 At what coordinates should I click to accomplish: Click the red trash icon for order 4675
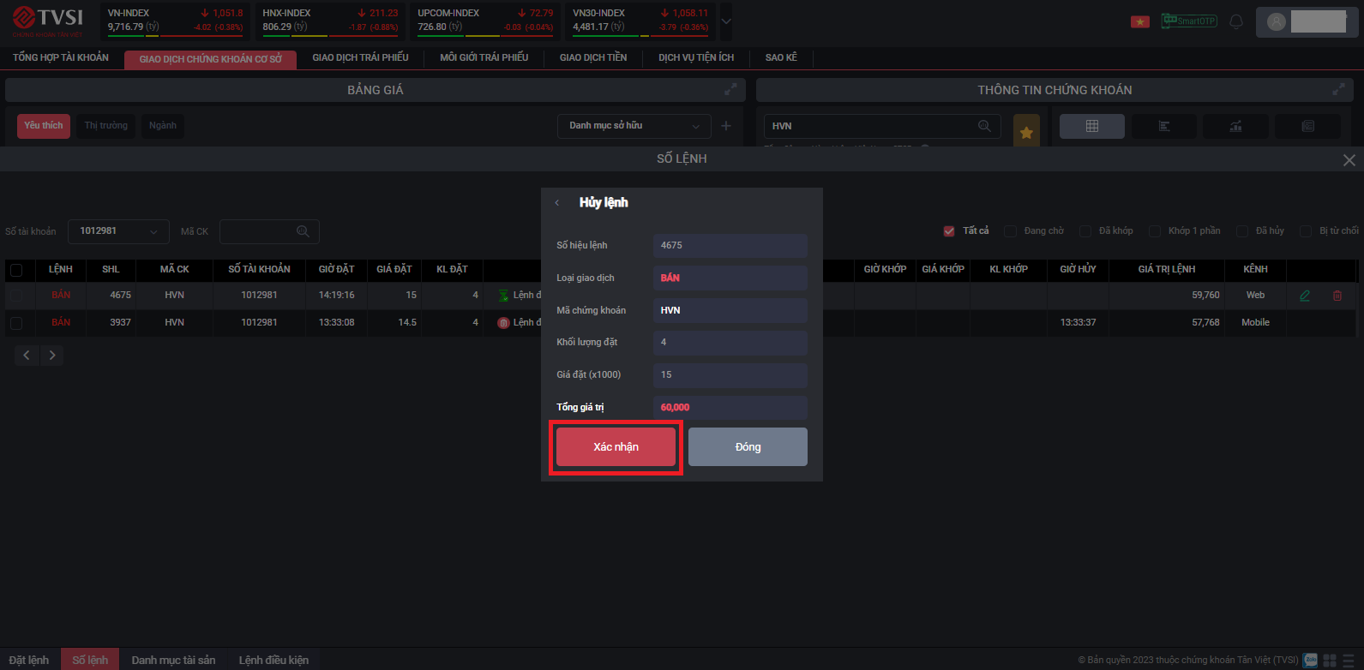coord(1337,296)
